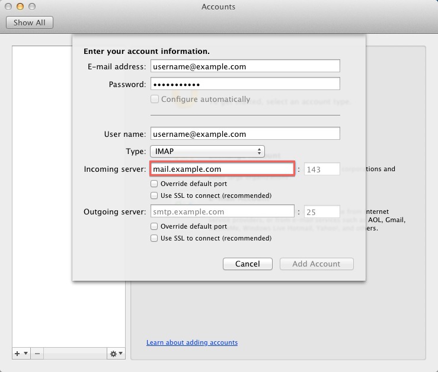Viewport: 438px width, 372px height.
Task: Click the Show All toolbar button
Action: click(x=30, y=23)
